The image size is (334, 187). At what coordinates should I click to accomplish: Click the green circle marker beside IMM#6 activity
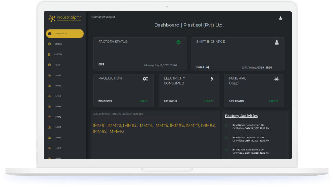[226, 125]
